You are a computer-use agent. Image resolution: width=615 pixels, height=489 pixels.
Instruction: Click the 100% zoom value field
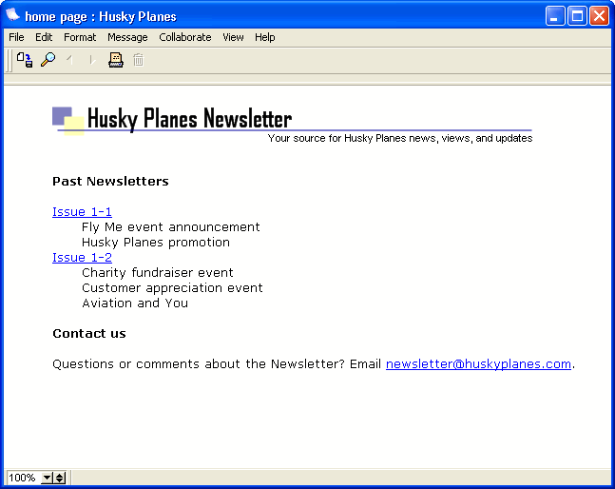point(23,478)
